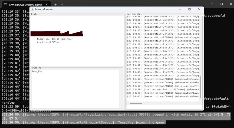Maximize the terminal window
This screenshot has height=128, width=234.
(x=222, y=4)
